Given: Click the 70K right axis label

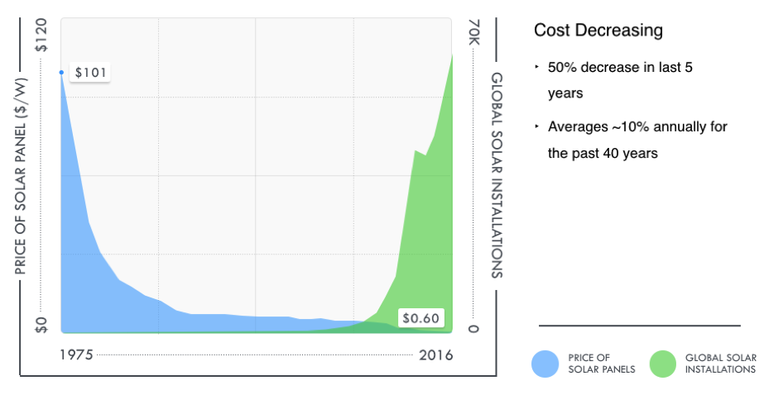Looking at the screenshot, I should (x=473, y=32).
